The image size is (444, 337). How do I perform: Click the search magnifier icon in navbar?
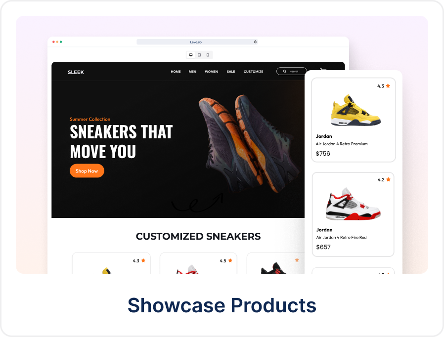point(285,71)
